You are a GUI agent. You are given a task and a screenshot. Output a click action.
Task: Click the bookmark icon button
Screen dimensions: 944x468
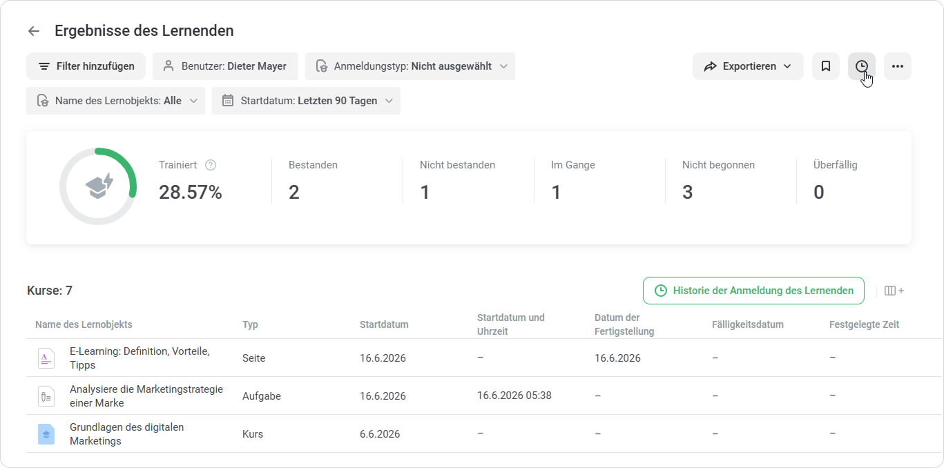pyautogui.click(x=826, y=66)
